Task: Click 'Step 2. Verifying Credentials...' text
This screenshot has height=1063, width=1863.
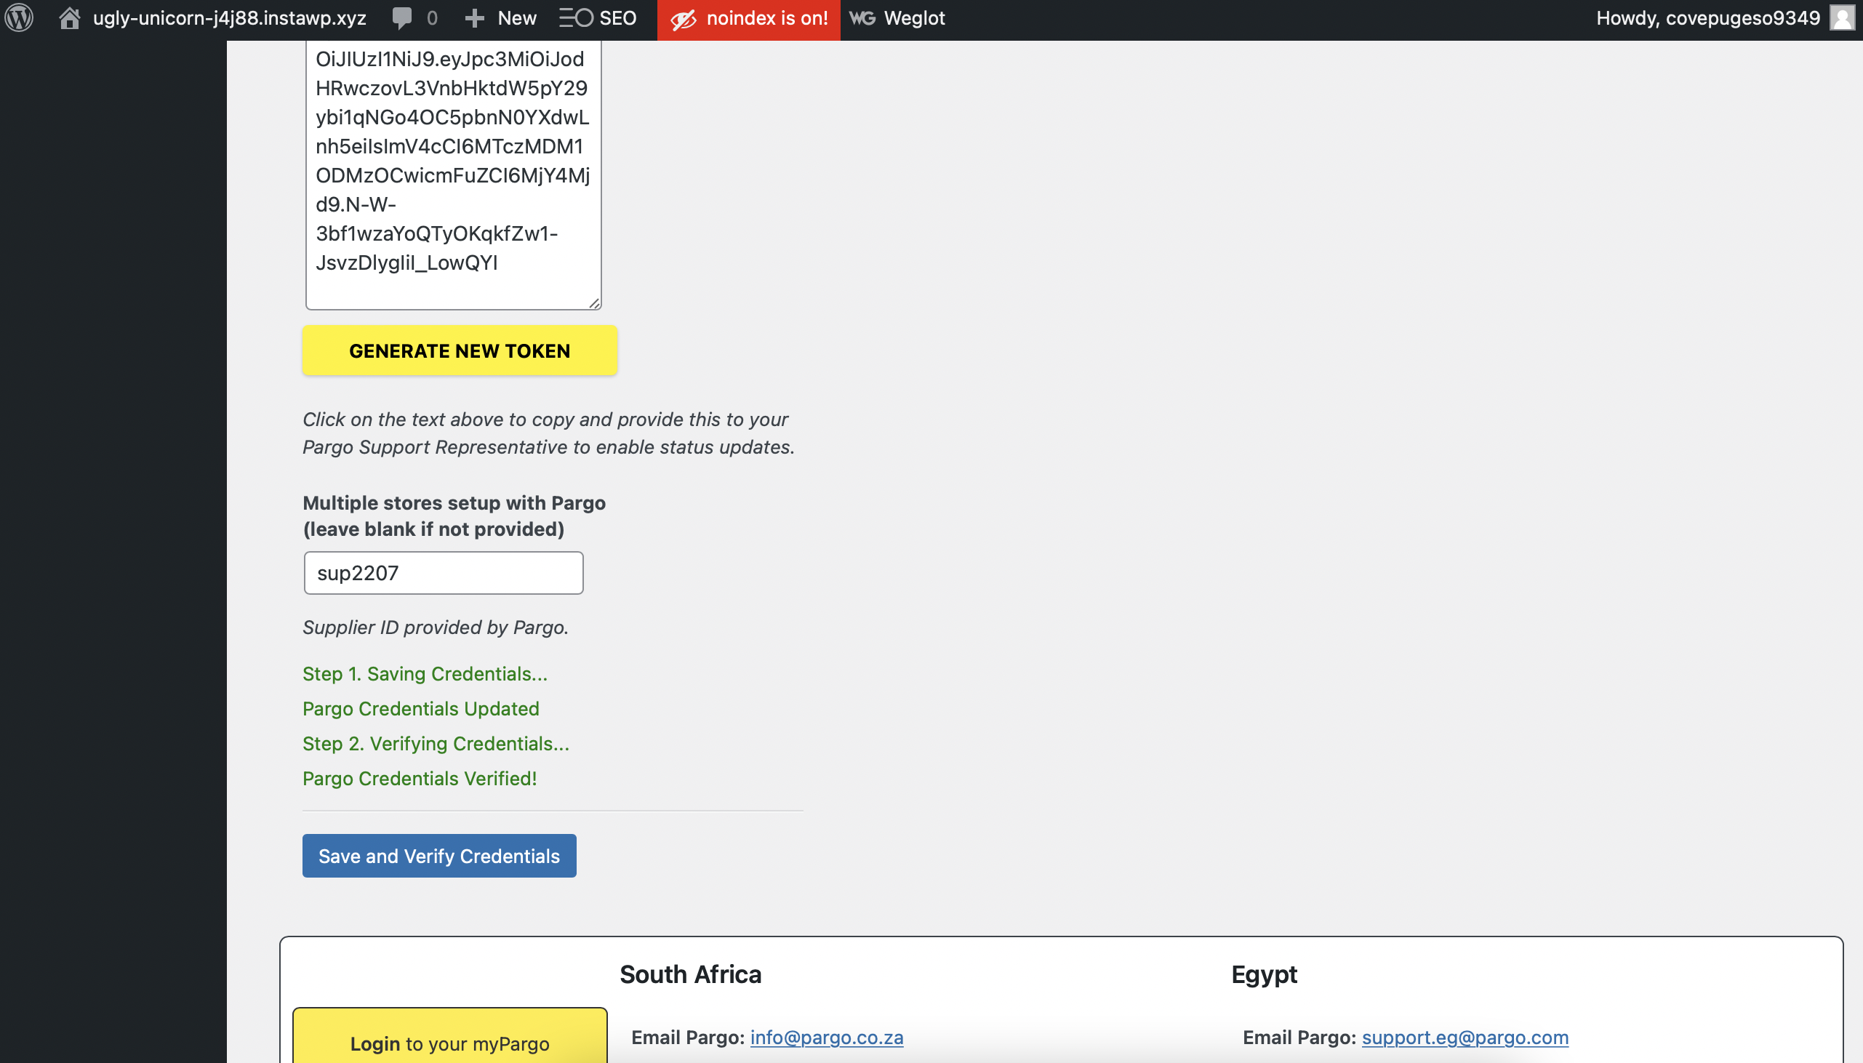Action: click(436, 743)
